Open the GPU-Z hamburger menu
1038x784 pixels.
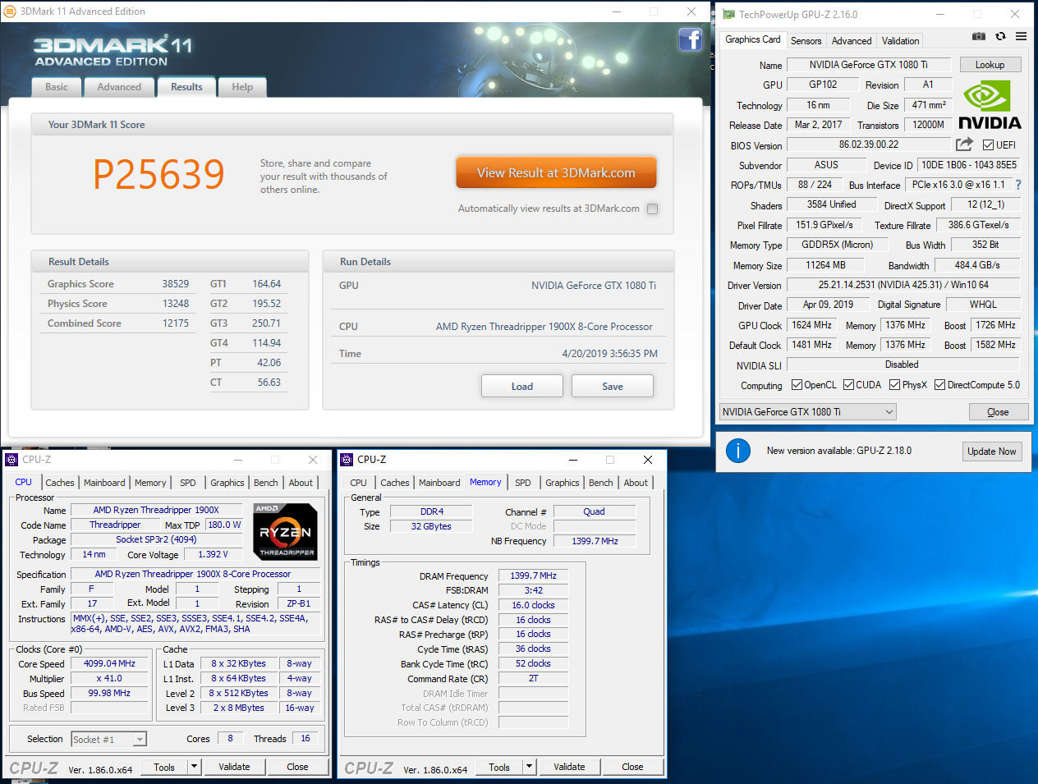1021,36
